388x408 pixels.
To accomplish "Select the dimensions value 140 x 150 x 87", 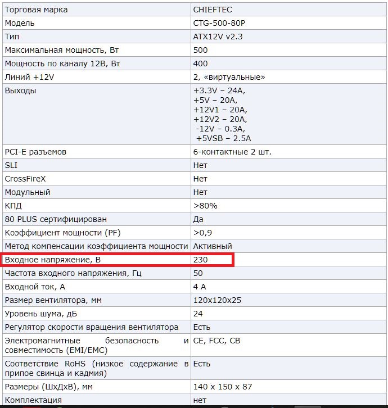I will click(223, 387).
